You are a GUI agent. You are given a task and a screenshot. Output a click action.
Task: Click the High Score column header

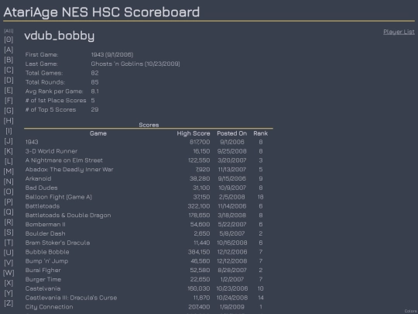coord(194,133)
